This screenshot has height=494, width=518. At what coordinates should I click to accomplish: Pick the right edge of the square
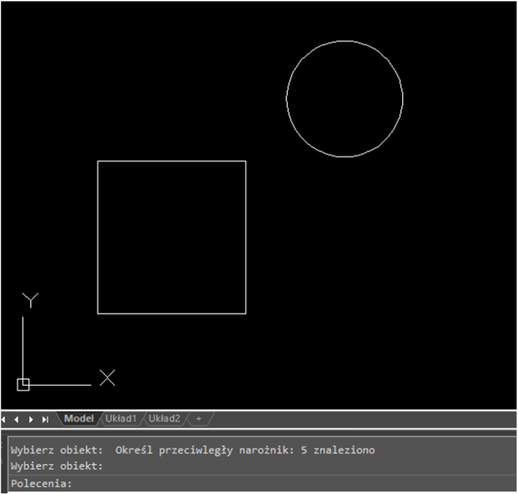tap(246, 237)
